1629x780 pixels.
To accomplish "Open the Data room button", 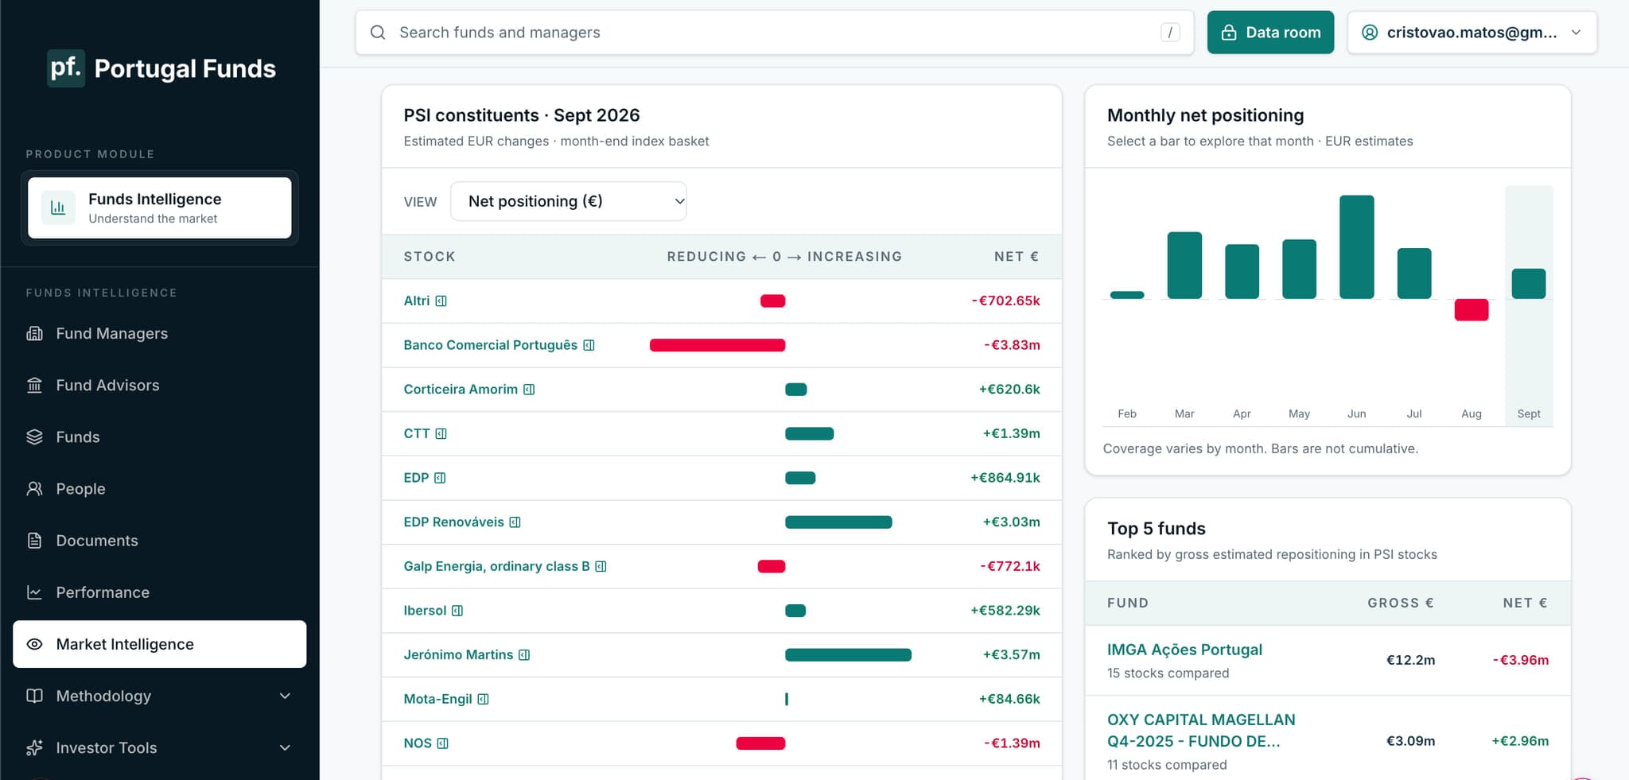I will coord(1270,33).
